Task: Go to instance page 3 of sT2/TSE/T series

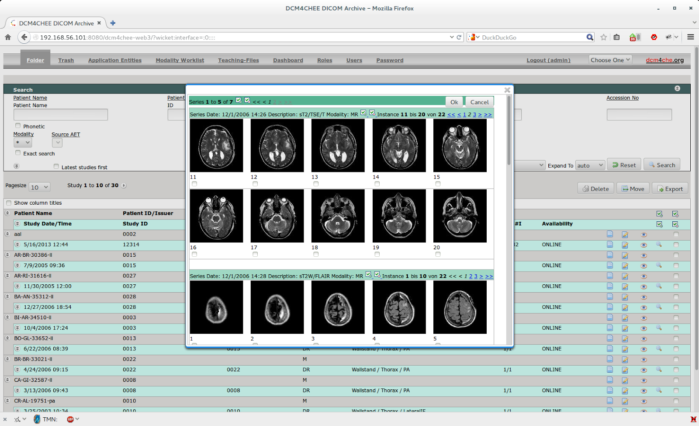Action: click(x=474, y=115)
